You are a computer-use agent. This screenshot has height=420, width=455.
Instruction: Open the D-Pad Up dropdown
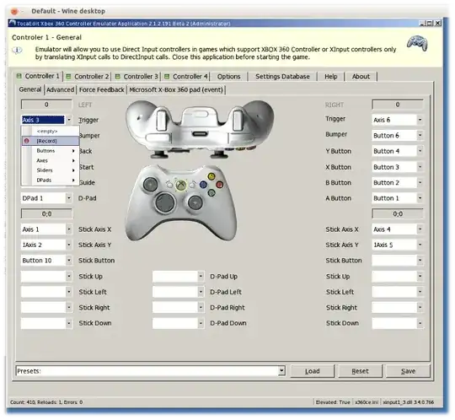pyautogui.click(x=201, y=277)
